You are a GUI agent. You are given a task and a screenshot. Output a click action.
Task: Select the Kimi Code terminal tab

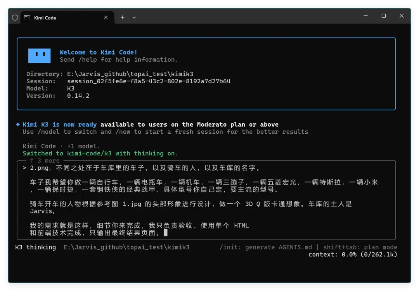tap(68, 17)
